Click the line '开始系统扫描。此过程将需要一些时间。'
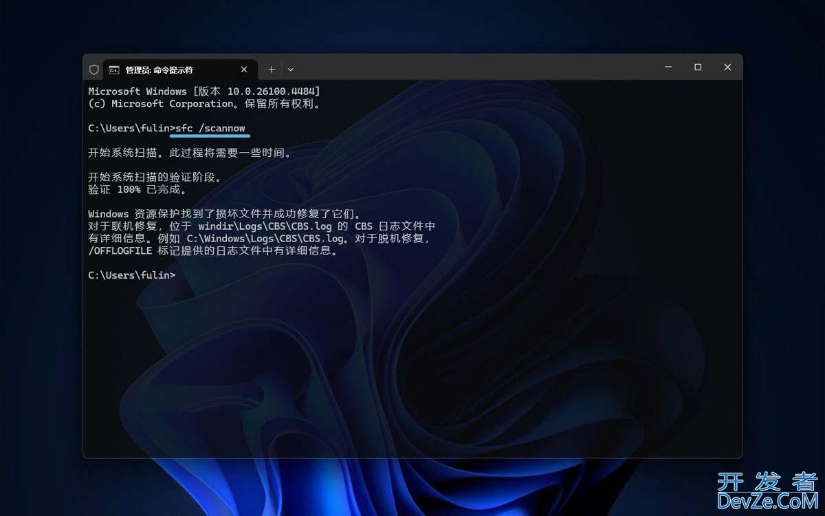Image resolution: width=825 pixels, height=516 pixels. click(190, 153)
